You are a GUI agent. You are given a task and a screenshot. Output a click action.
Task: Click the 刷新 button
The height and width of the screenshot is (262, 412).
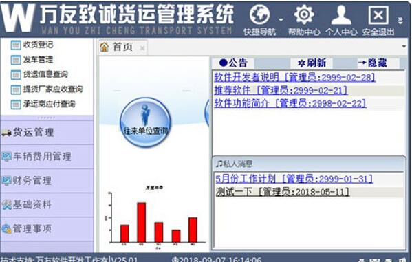[x=312, y=63]
